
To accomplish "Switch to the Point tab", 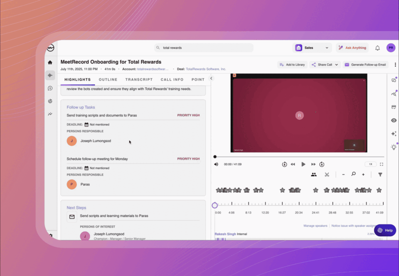I will coord(198,80).
